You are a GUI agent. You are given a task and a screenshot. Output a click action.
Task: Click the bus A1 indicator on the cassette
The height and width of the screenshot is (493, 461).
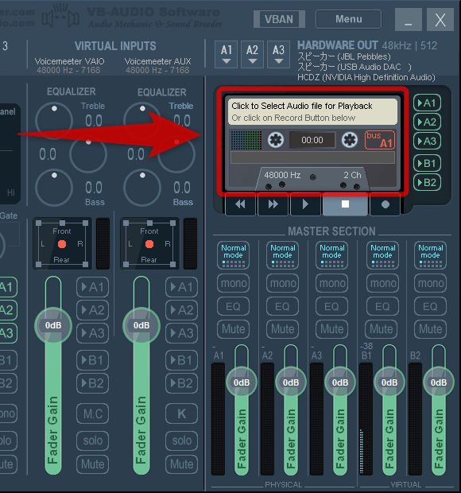point(380,140)
